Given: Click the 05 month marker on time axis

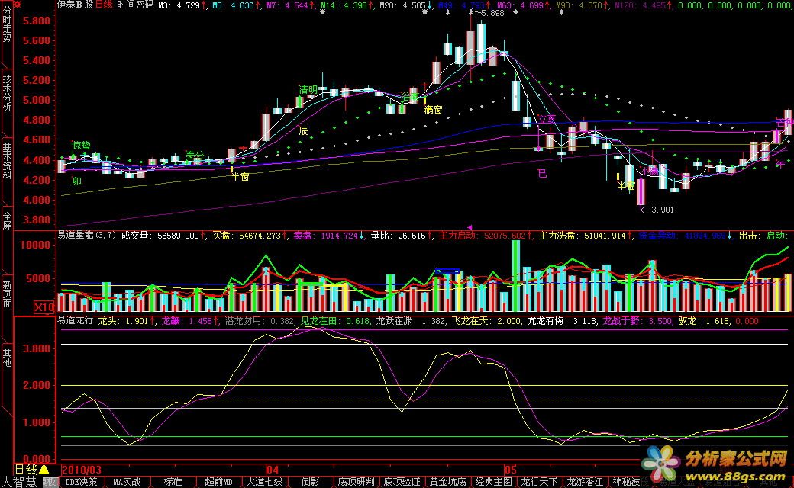Looking at the screenshot, I should [x=510, y=470].
